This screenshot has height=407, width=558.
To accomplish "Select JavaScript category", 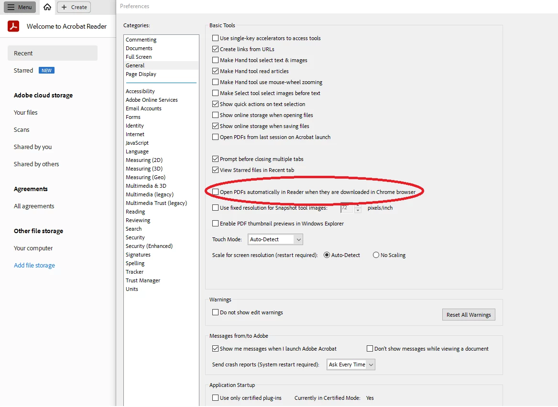I will pos(137,143).
